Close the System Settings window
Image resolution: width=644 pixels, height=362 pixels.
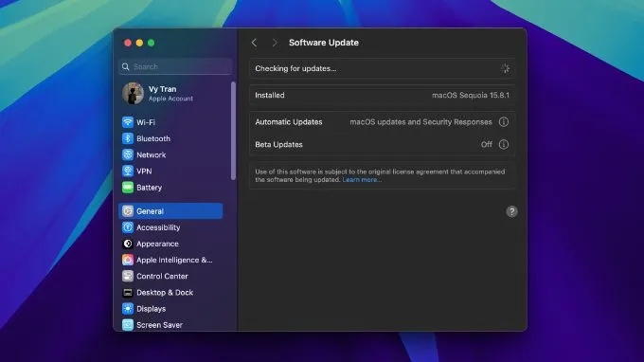128,43
